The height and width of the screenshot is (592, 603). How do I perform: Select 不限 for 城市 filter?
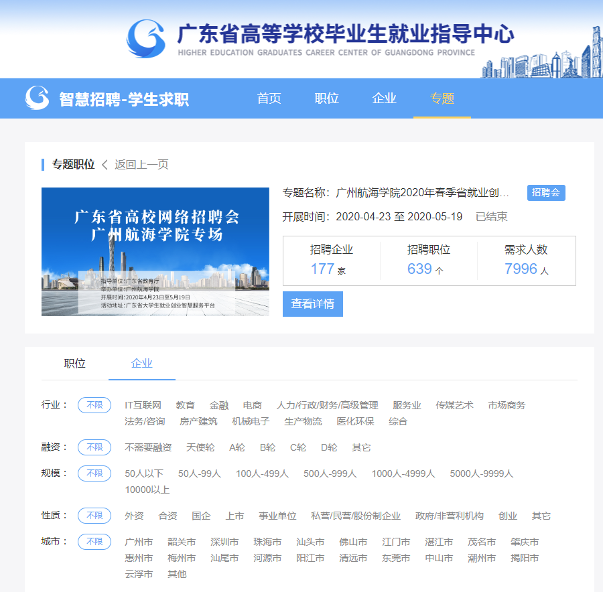tap(94, 542)
